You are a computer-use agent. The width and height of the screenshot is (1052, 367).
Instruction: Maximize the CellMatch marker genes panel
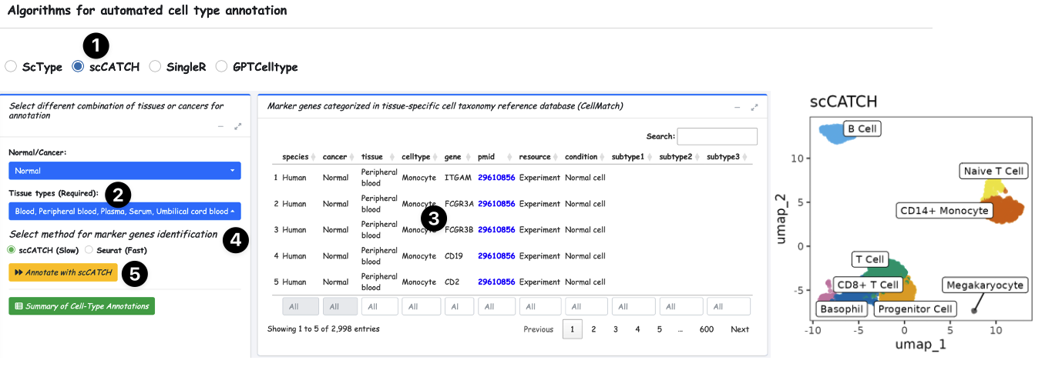[755, 108]
